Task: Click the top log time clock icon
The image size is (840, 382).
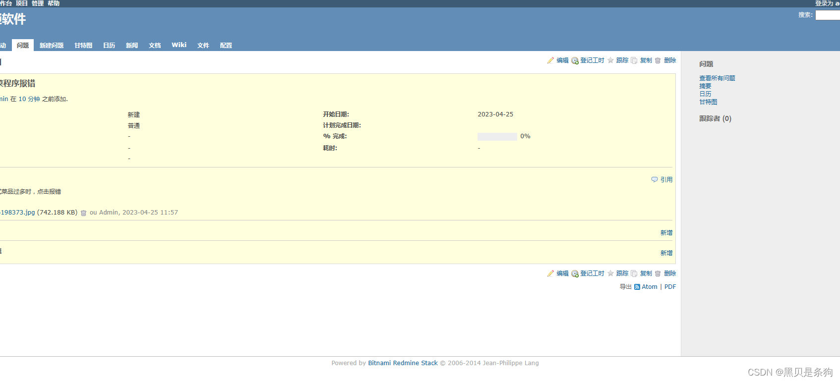Action: coord(575,60)
